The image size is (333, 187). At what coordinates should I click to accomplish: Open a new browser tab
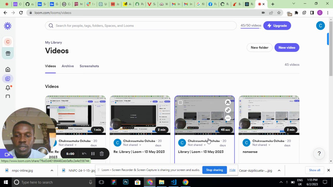pyautogui.click(x=273, y=4)
